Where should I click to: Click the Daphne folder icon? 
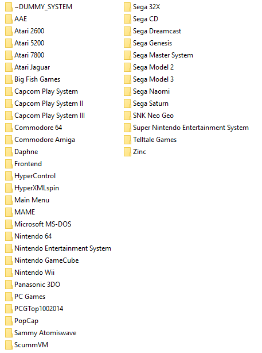pos(9,152)
